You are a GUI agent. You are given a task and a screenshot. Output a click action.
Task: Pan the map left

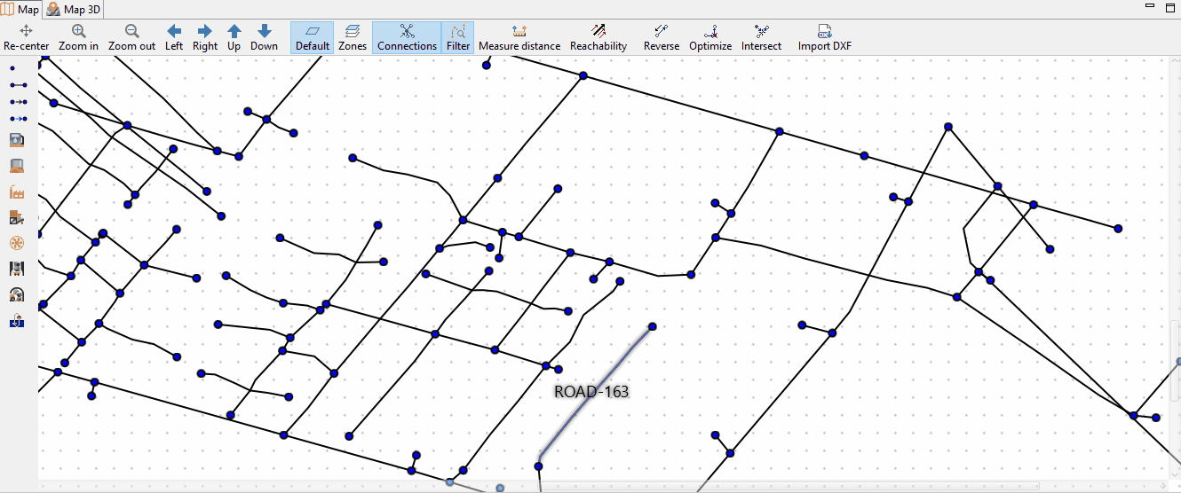click(x=174, y=38)
